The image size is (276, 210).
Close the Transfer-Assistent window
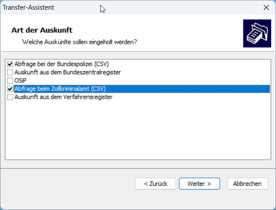pyautogui.click(x=266, y=7)
